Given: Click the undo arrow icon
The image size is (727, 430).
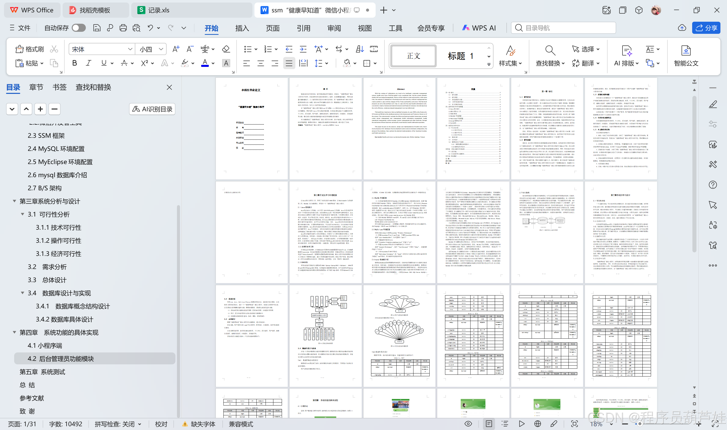Looking at the screenshot, I should pos(150,28).
